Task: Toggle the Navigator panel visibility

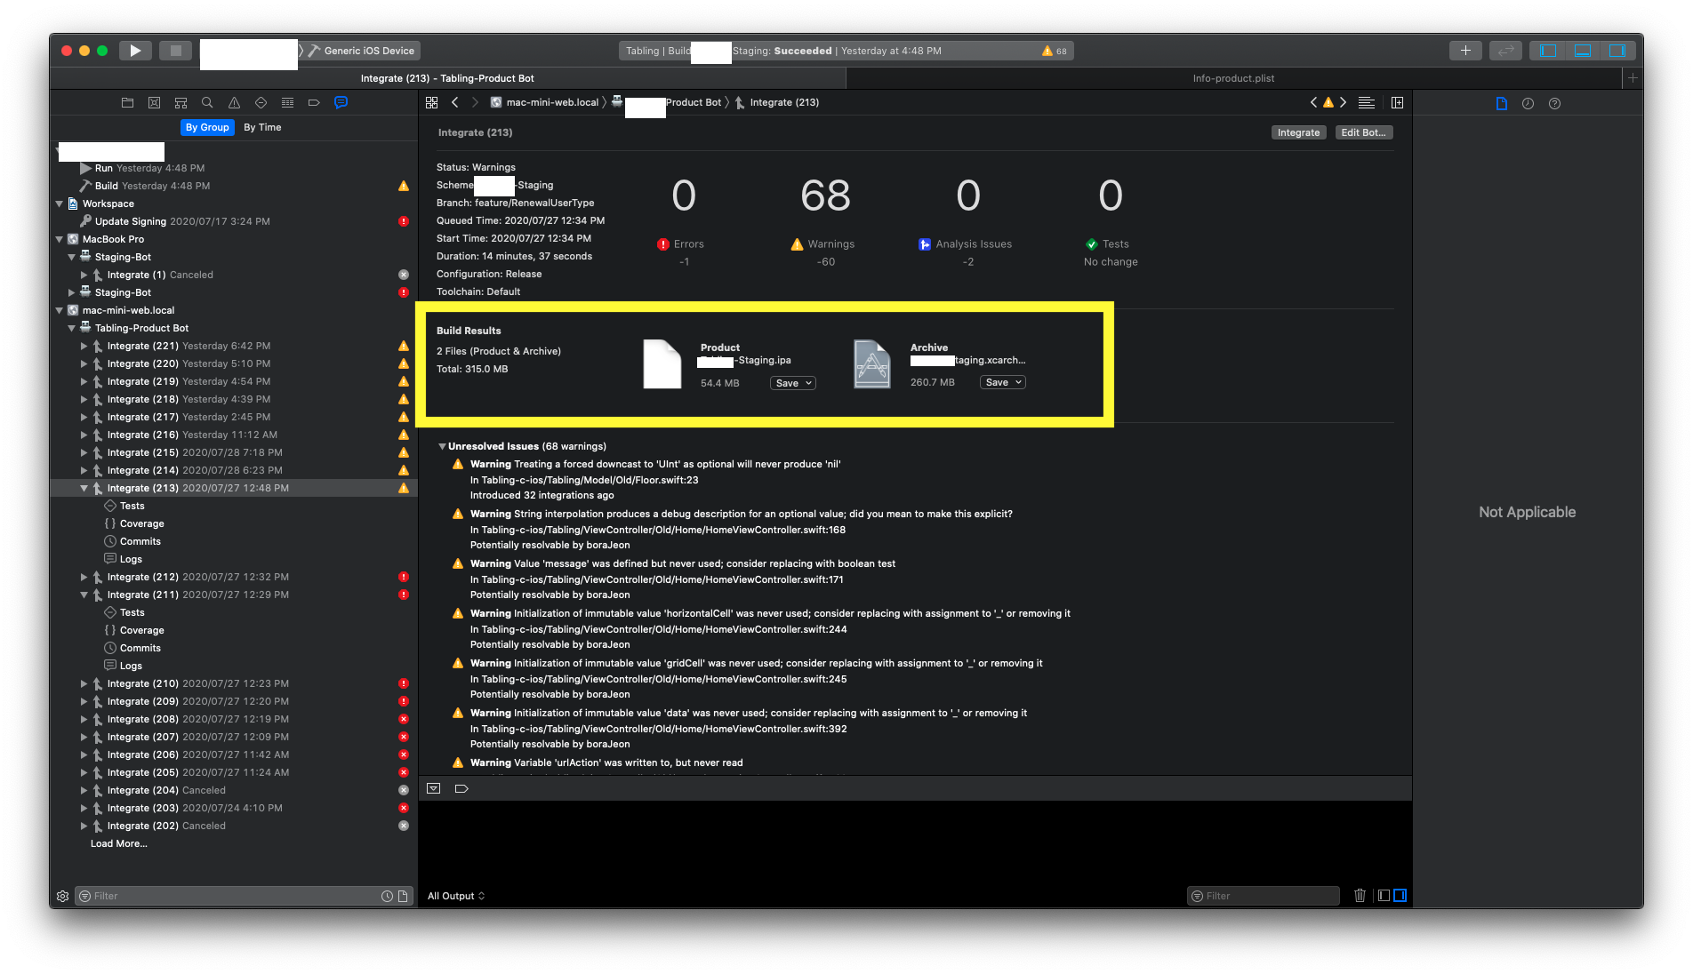Action: 1548,51
